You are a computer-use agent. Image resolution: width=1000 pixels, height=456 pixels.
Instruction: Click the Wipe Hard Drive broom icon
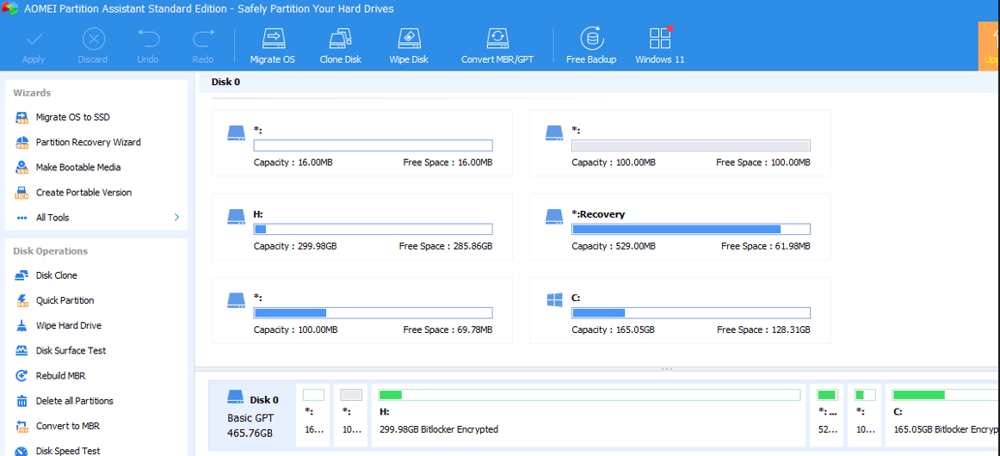point(22,325)
